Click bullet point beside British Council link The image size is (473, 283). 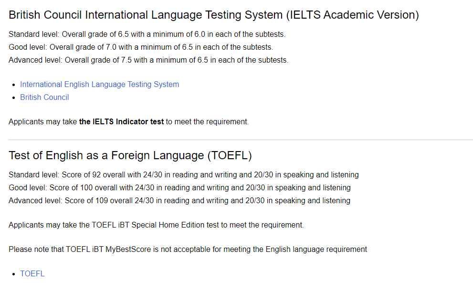14,98
